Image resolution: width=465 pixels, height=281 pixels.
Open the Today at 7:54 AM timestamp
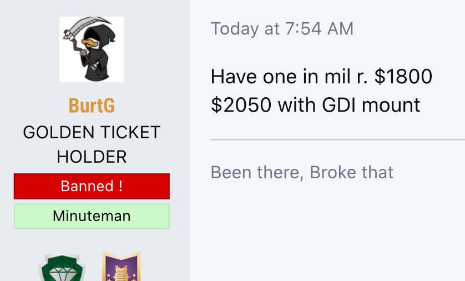[x=282, y=29]
